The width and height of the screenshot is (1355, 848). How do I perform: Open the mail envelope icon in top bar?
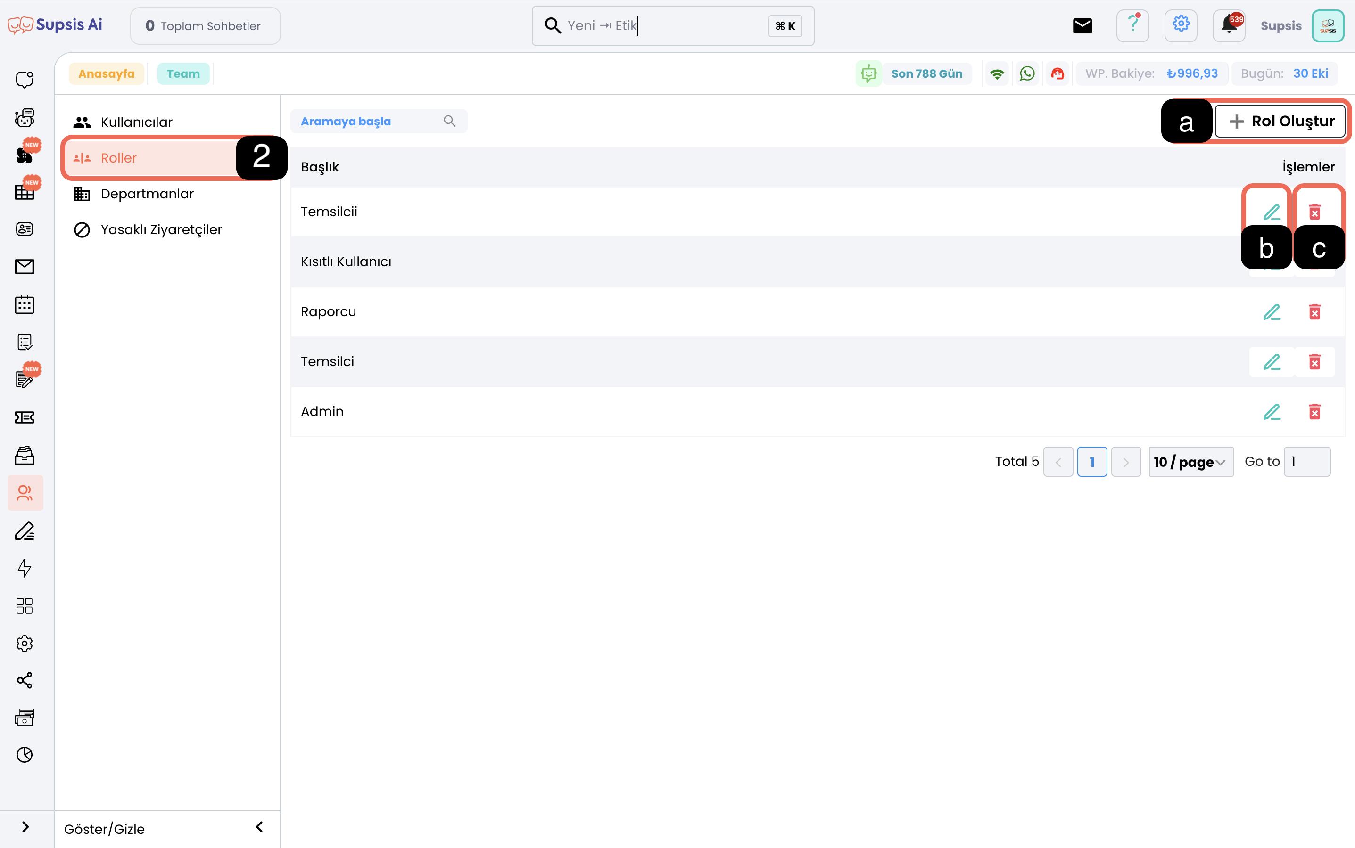tap(1082, 26)
